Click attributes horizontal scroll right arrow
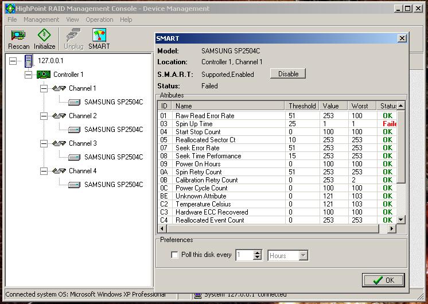Screen dimensions: 428x304 [392, 228]
